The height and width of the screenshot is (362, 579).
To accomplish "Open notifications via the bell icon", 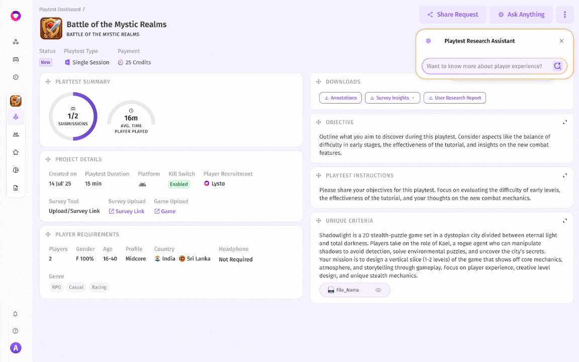I will pos(16,314).
